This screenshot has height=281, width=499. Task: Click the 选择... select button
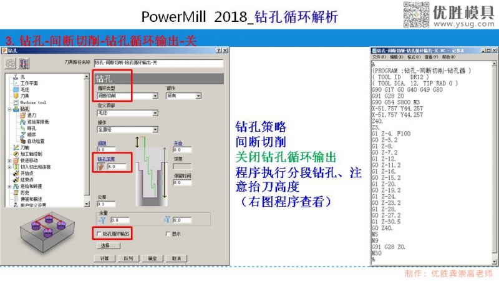click(x=108, y=245)
